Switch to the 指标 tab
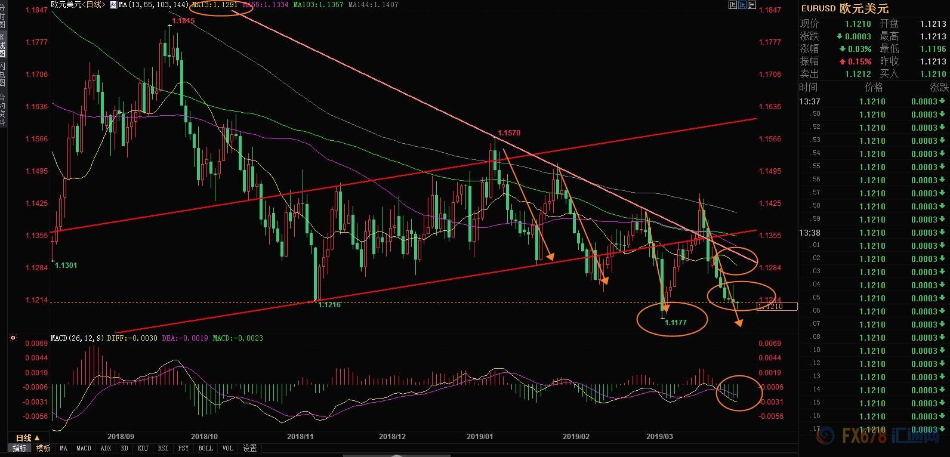This screenshot has width=950, height=457. [20, 448]
